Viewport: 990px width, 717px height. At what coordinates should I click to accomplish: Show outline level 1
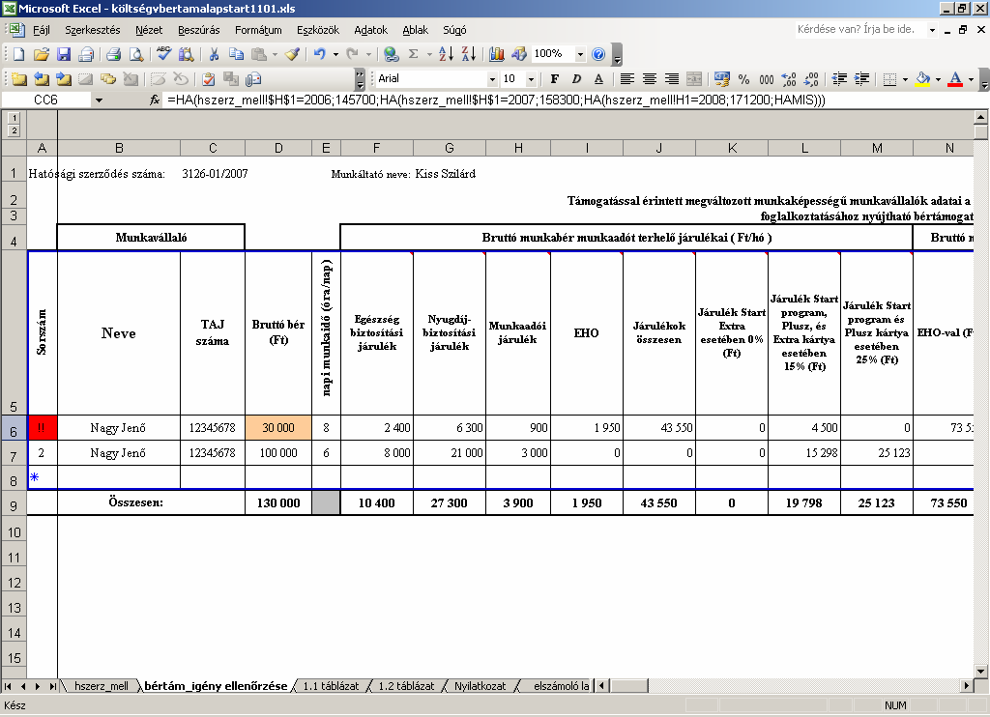coord(14,118)
